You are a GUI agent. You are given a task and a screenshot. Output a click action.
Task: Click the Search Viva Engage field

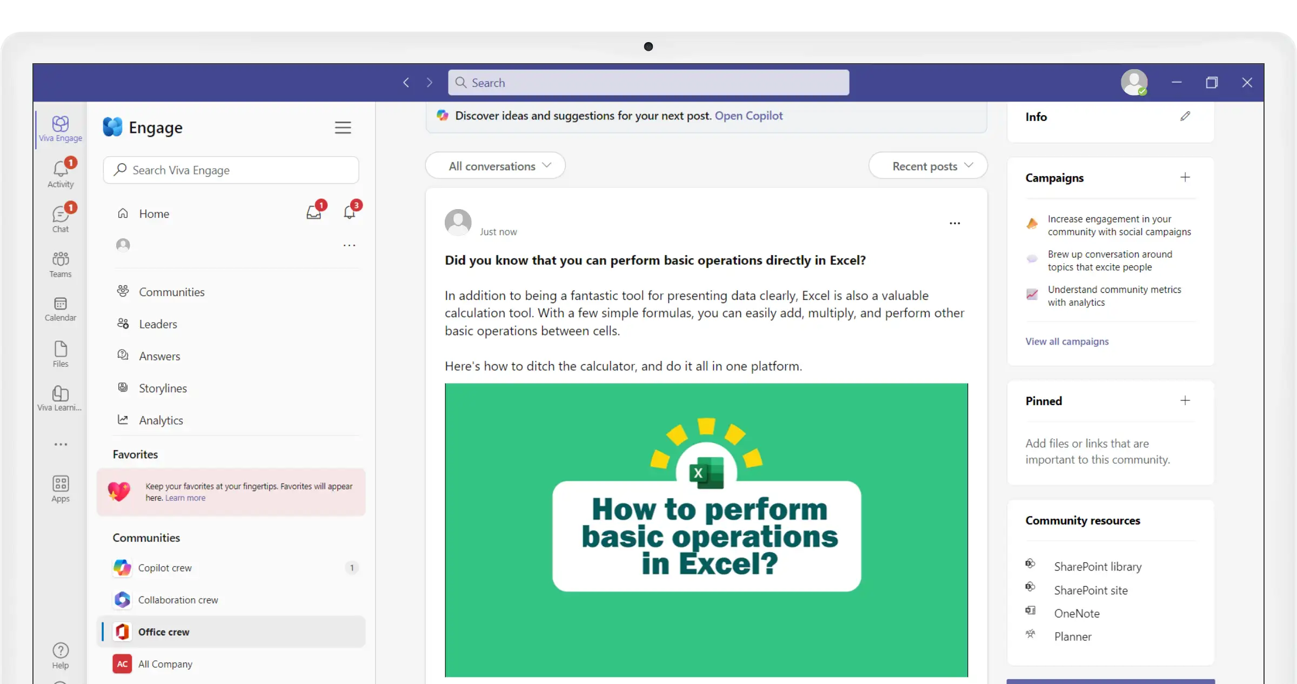(231, 170)
